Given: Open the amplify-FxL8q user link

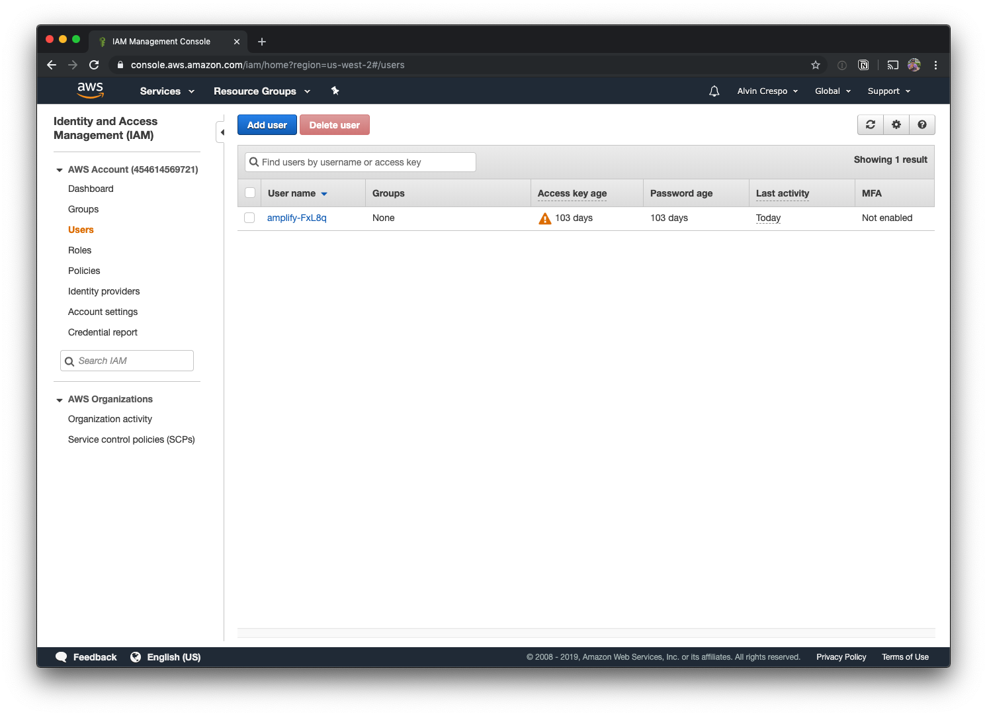Looking at the screenshot, I should coord(297,218).
